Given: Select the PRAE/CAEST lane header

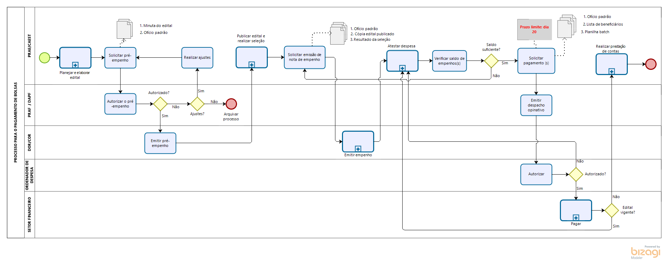Looking at the screenshot, I should [x=29, y=46].
